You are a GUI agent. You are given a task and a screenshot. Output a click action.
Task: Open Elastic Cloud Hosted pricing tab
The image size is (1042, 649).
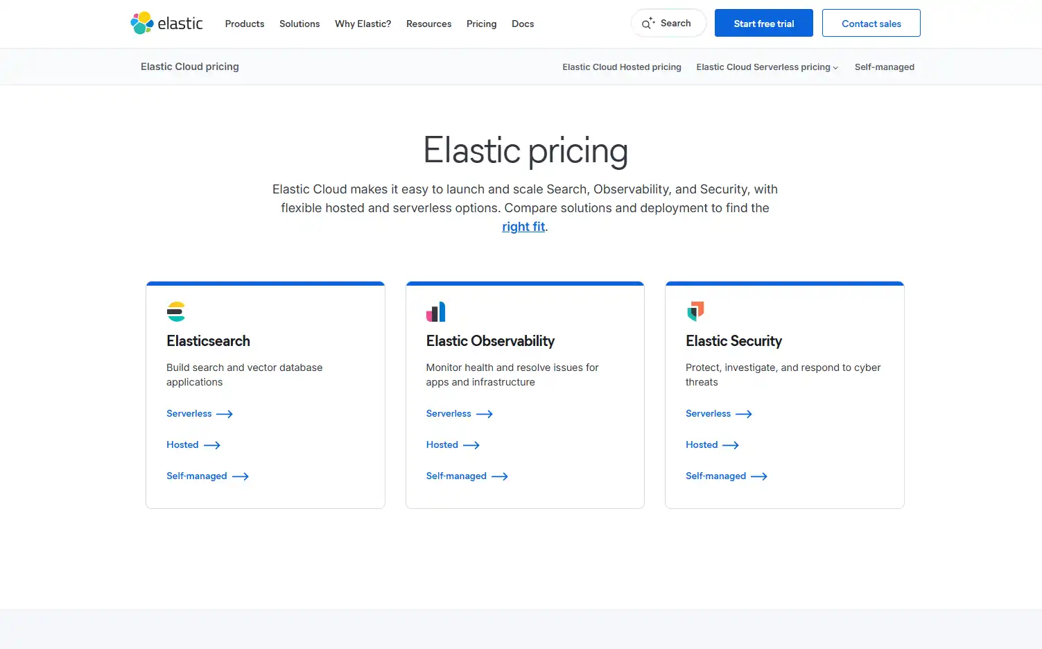click(622, 67)
